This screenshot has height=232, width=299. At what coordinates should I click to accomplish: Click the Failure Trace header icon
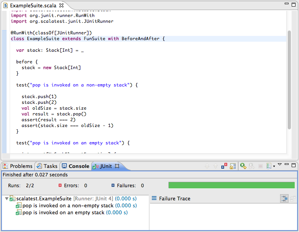[x=154, y=198]
